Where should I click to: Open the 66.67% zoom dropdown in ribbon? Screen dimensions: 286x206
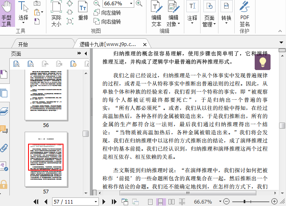pyautogui.click(x=131, y=4)
